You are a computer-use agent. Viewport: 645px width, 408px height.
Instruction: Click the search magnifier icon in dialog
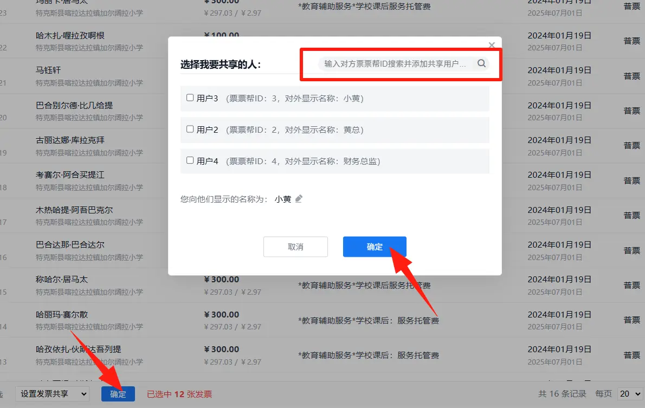tap(481, 63)
